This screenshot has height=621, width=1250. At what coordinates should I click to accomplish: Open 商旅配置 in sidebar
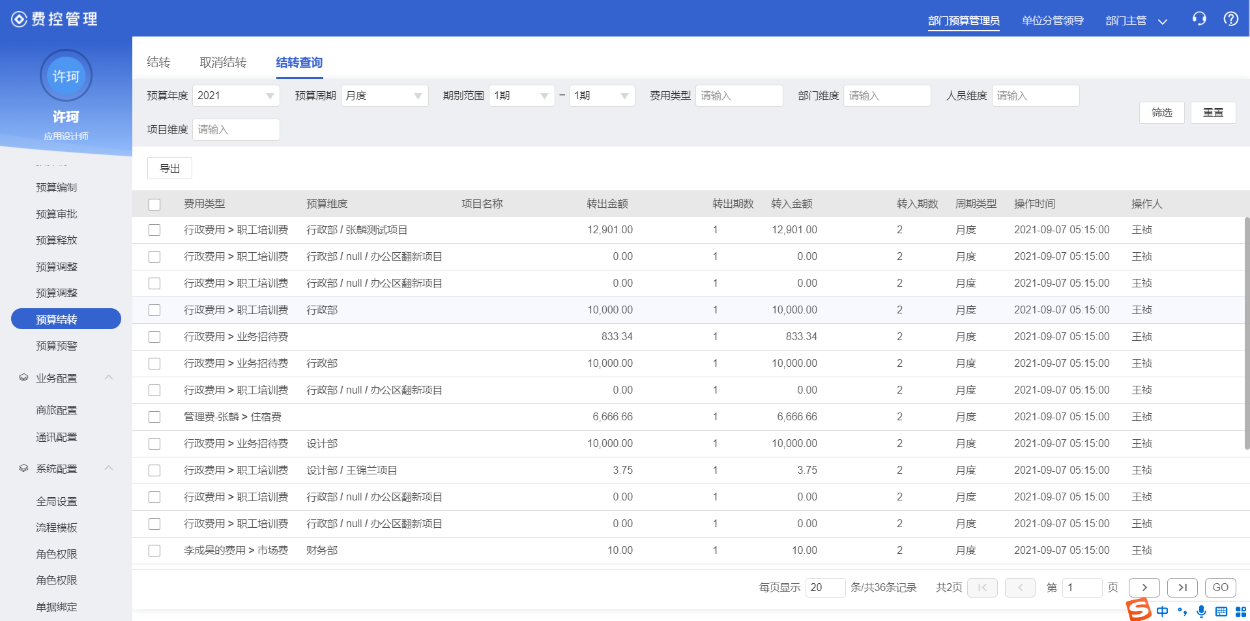pyautogui.click(x=57, y=411)
